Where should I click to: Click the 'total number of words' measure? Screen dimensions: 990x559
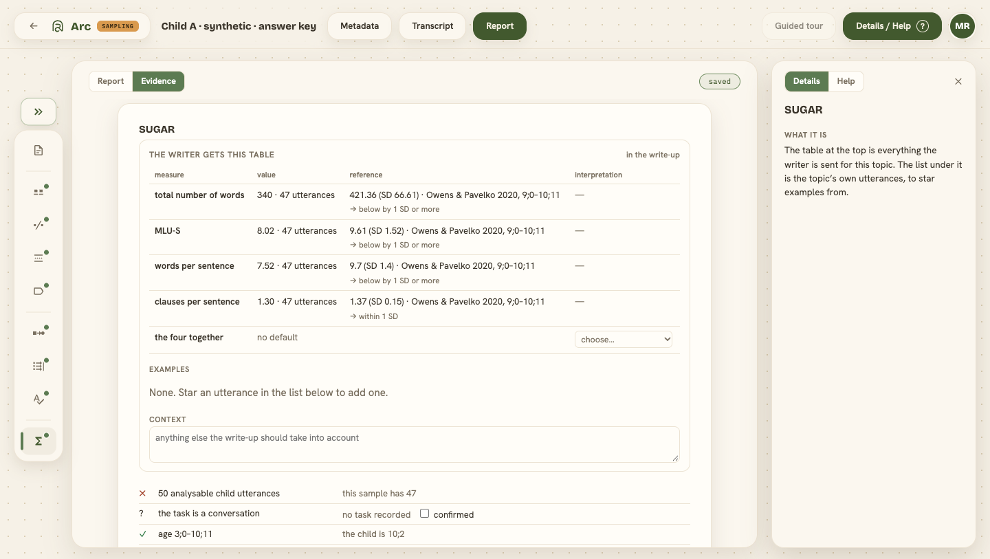[199, 195]
